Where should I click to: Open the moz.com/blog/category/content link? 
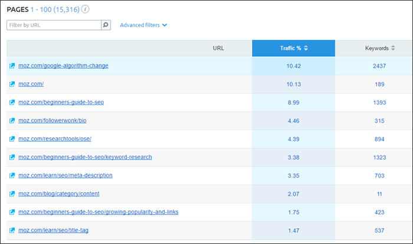pyautogui.click(x=59, y=193)
